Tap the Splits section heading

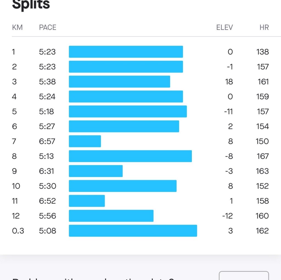tap(31, 5)
